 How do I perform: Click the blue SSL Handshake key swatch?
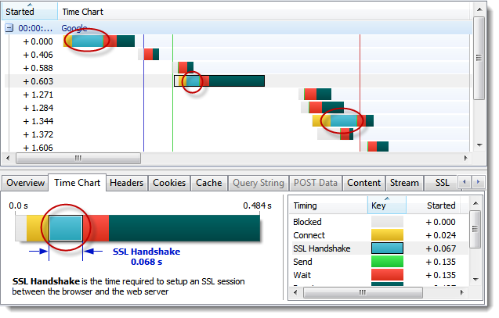click(x=387, y=248)
